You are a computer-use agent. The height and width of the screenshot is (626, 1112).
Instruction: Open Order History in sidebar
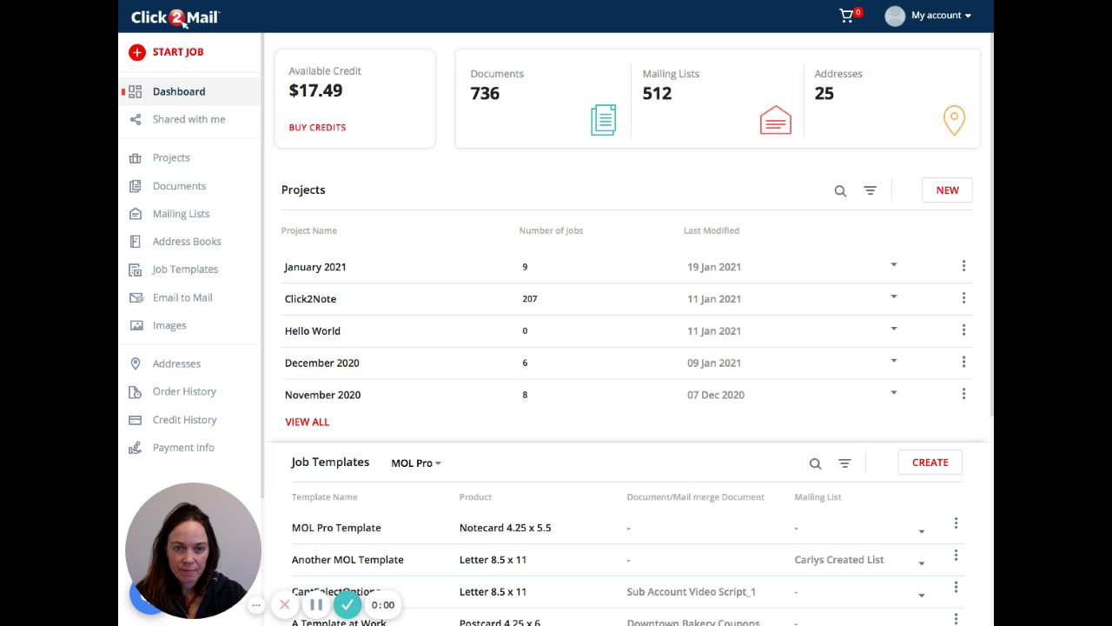pos(184,391)
